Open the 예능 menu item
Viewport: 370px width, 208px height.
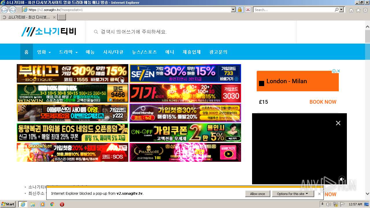tap(90, 52)
